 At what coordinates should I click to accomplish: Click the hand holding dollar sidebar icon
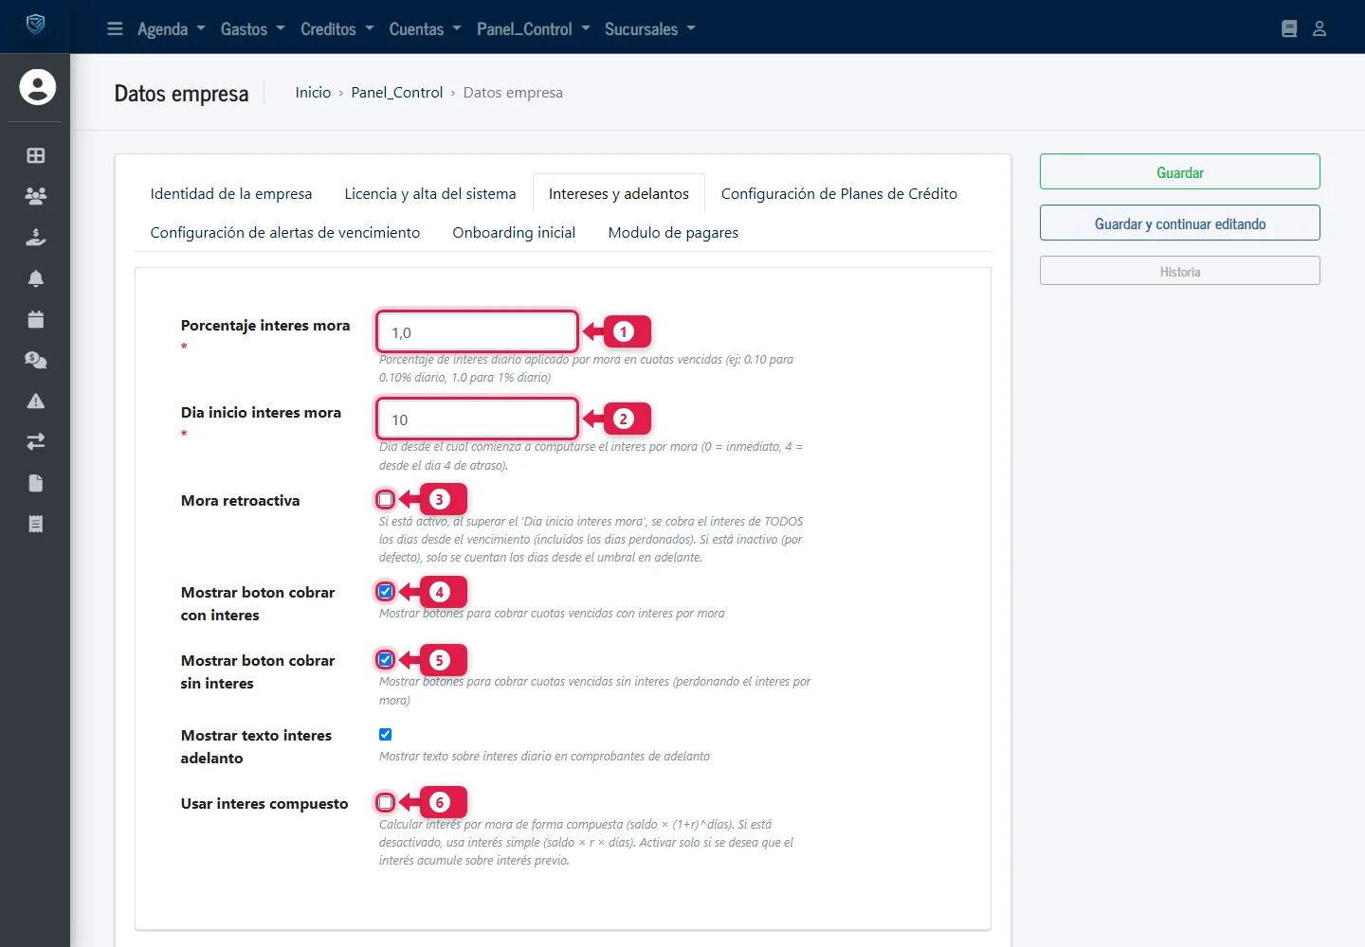36,237
